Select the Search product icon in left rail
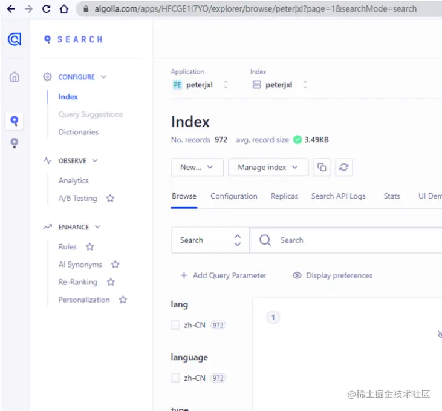 pyautogui.click(x=15, y=121)
